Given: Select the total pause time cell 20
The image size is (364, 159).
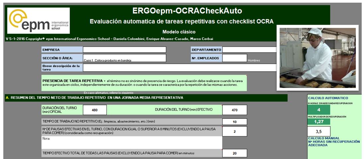Looking at the screenshot, I should tap(235, 153).
